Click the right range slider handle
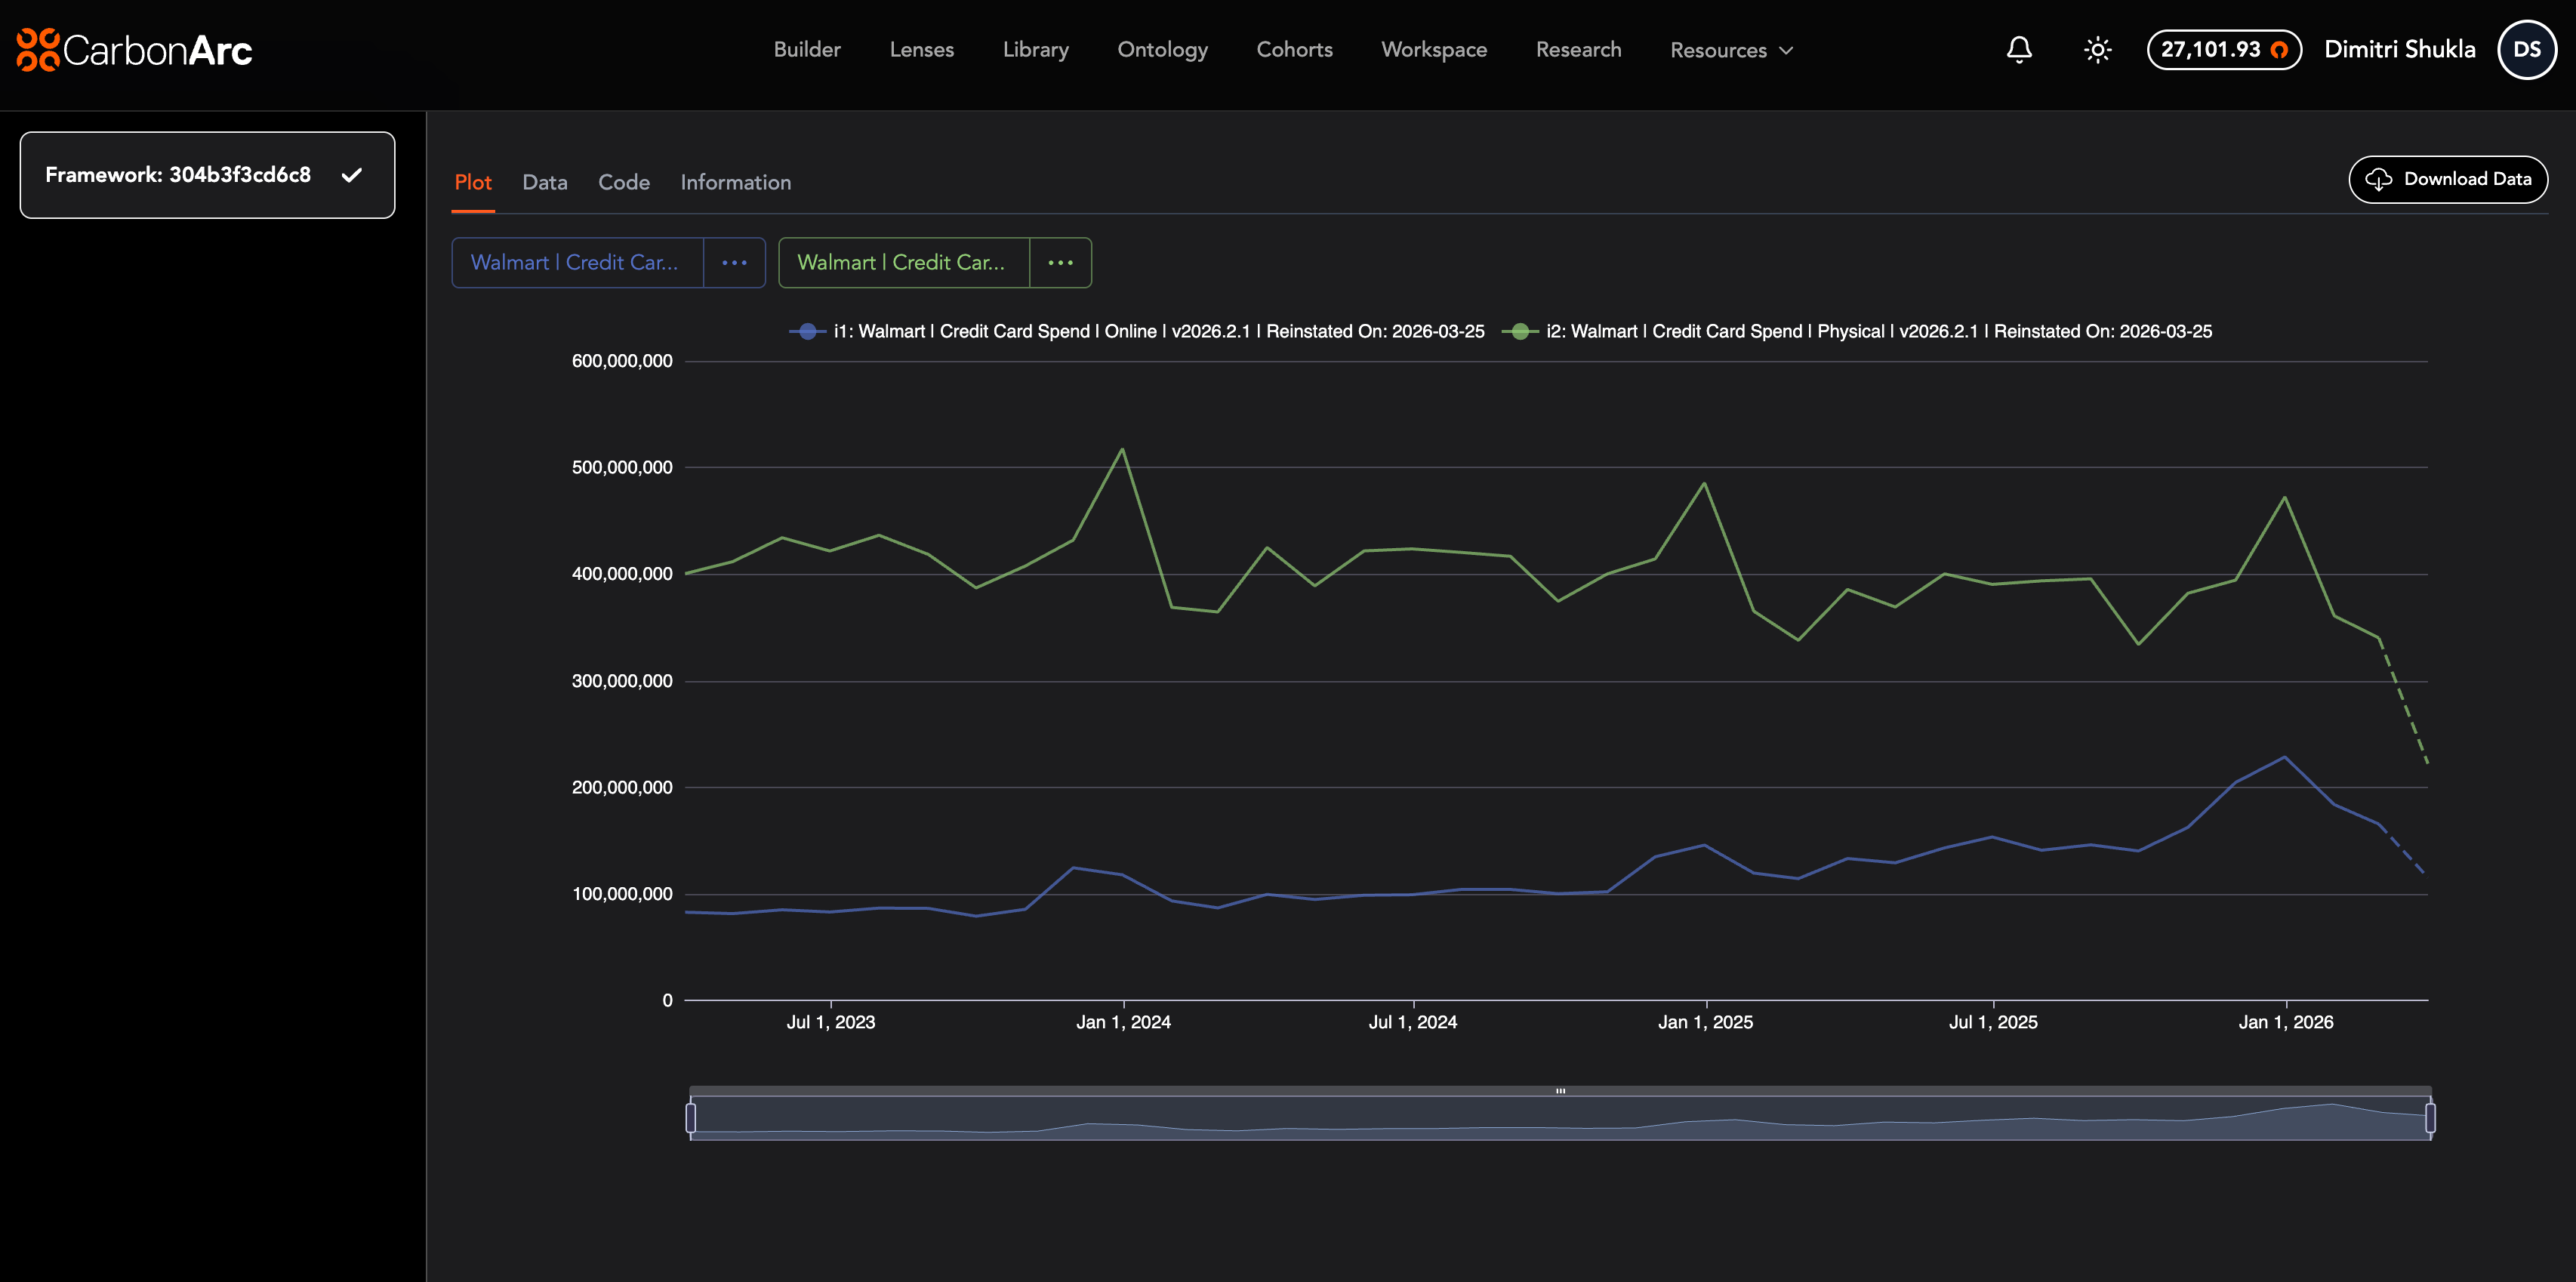 [2430, 1117]
